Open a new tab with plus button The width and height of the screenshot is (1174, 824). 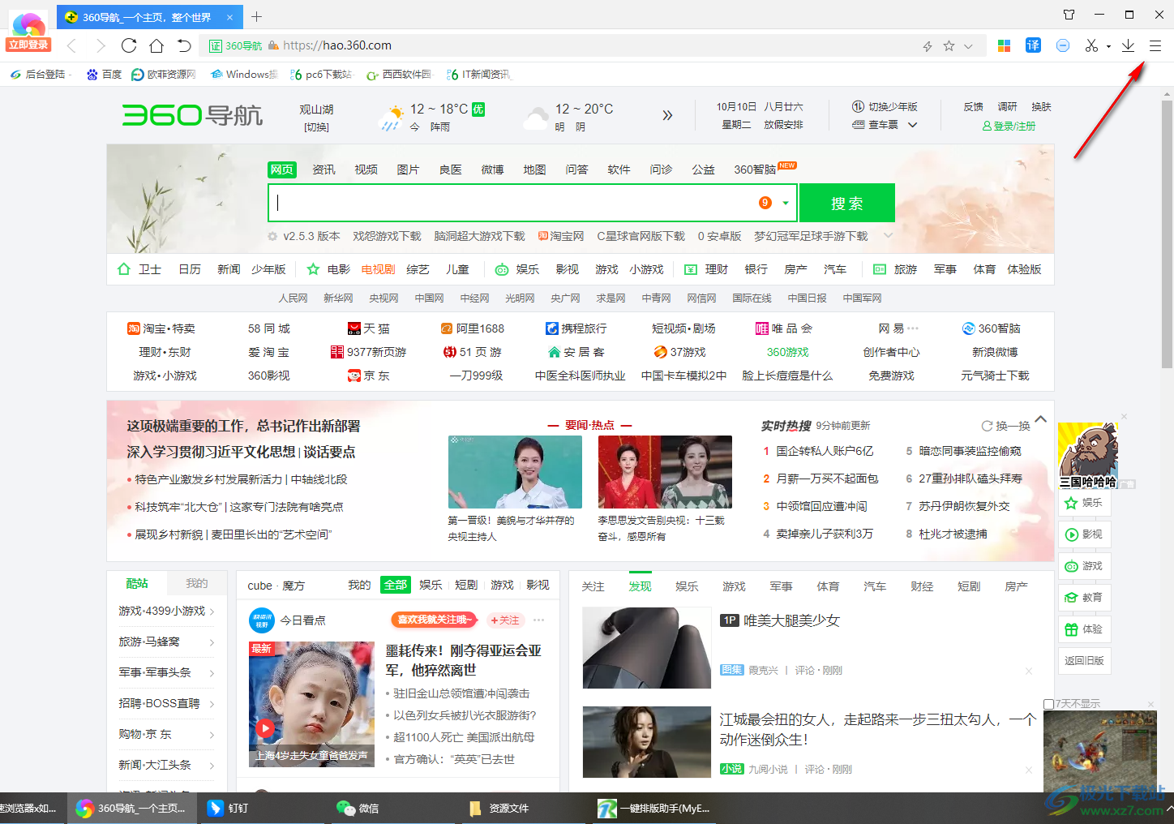click(256, 16)
